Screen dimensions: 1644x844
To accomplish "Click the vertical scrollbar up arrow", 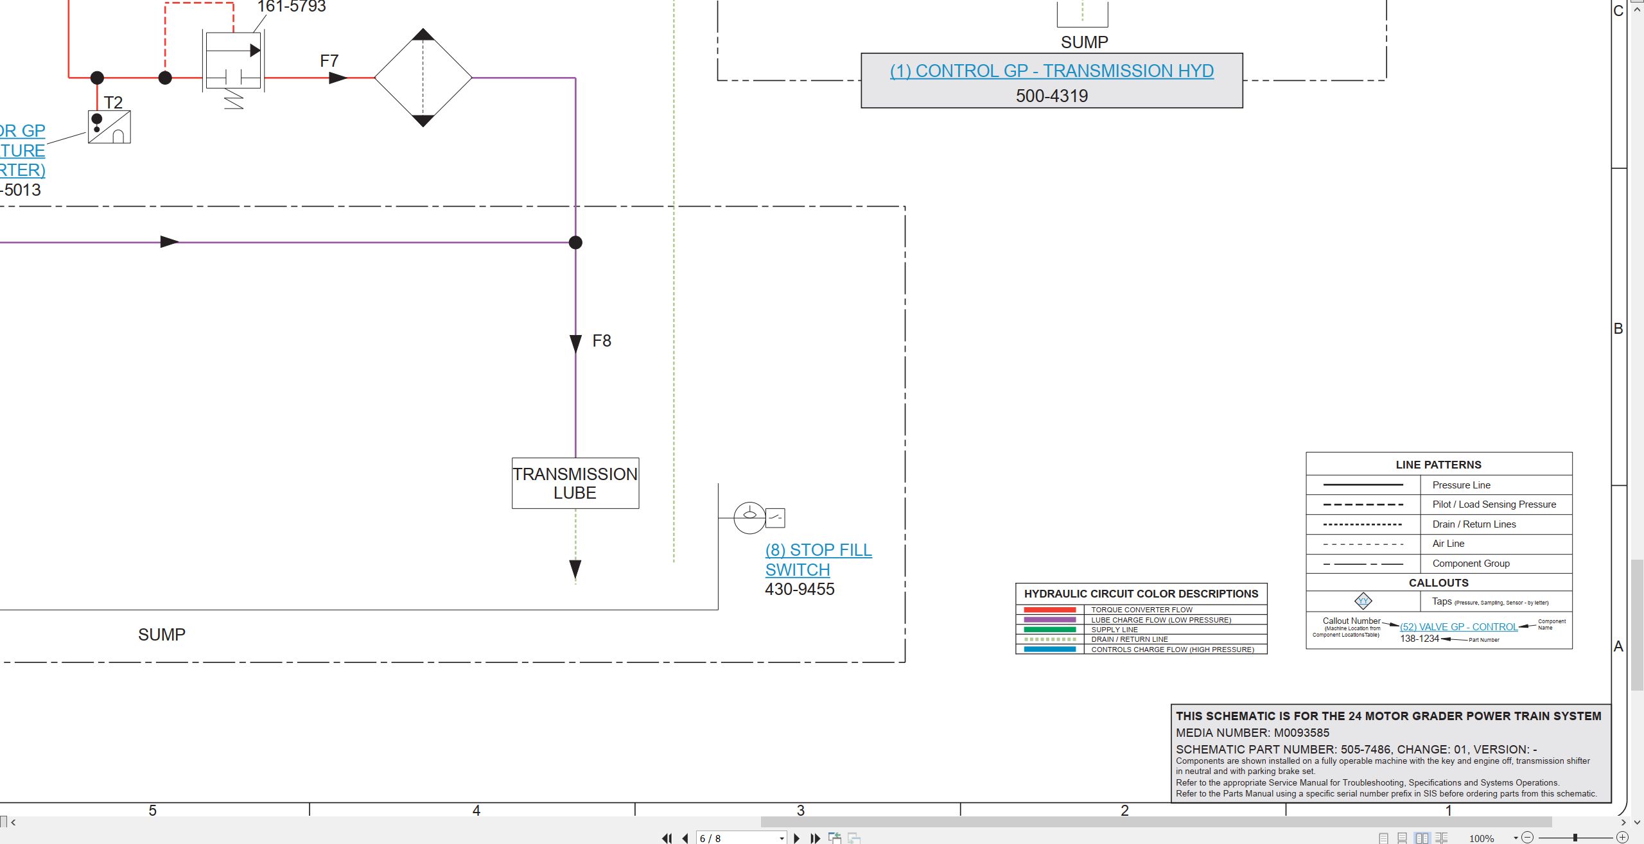I will coord(1637,9).
